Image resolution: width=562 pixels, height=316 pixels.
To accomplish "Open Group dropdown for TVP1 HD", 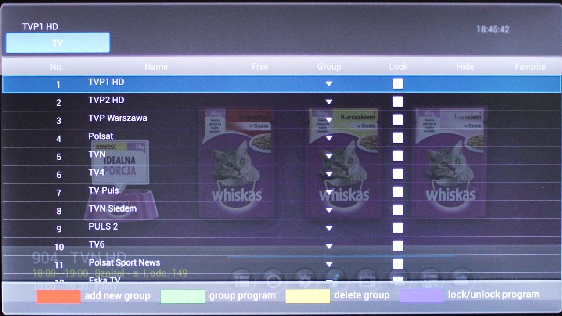I will [329, 84].
